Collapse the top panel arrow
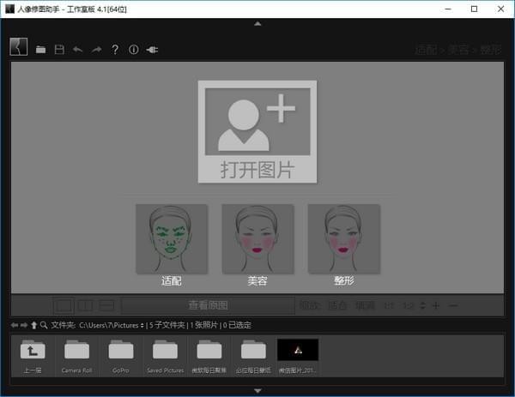The width and height of the screenshot is (515, 397). point(257,24)
